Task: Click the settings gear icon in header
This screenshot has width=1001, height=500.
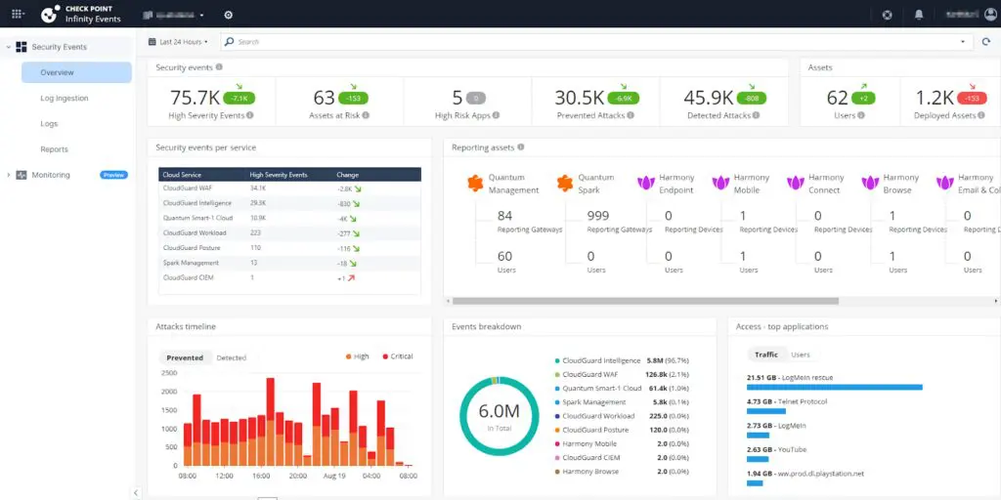Action: coord(229,15)
